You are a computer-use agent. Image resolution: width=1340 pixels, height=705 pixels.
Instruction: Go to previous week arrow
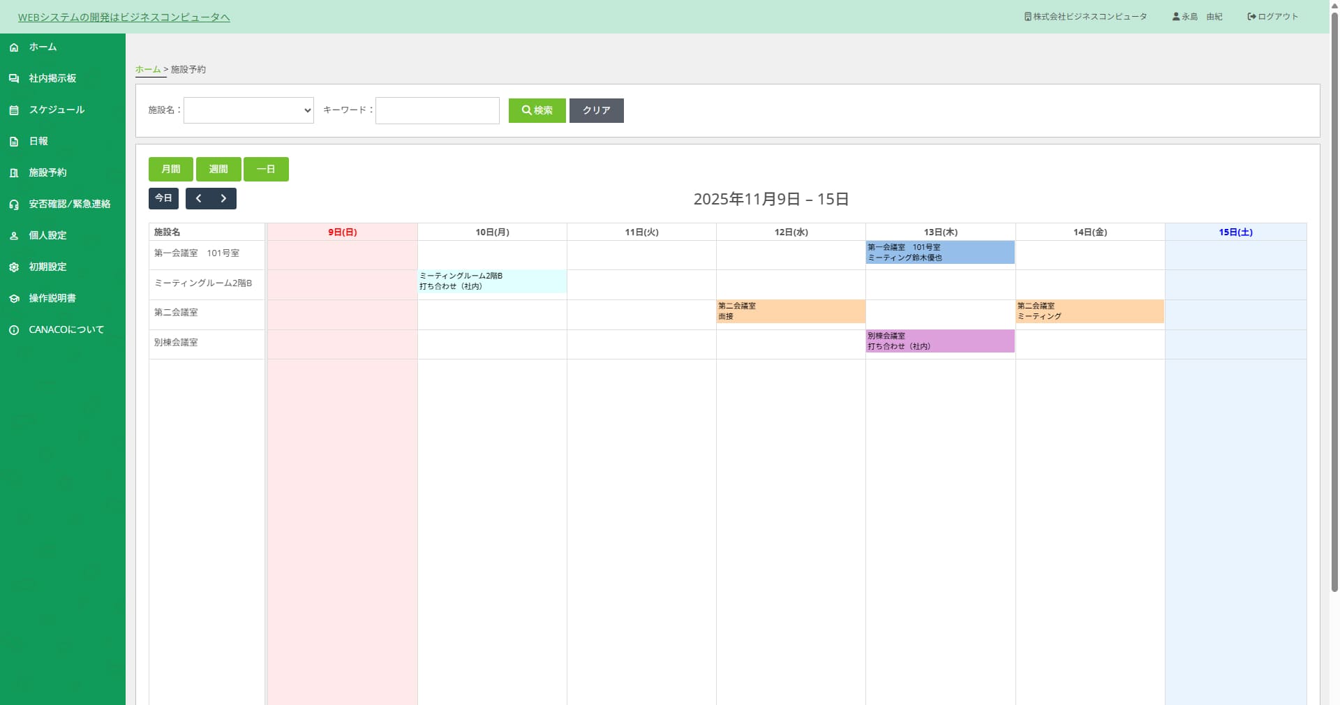[x=199, y=199]
